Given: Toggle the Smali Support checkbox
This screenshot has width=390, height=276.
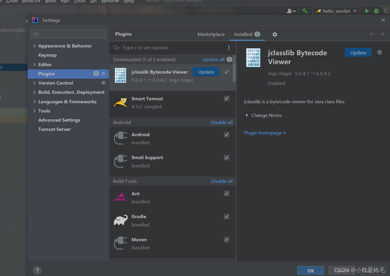Looking at the screenshot, I should 226,158.
